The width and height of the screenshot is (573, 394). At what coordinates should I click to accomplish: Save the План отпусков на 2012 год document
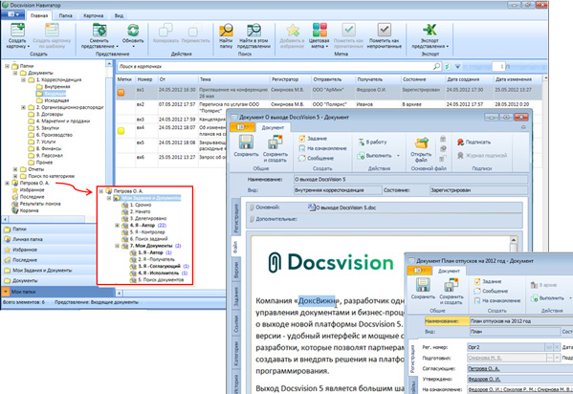coord(423,285)
